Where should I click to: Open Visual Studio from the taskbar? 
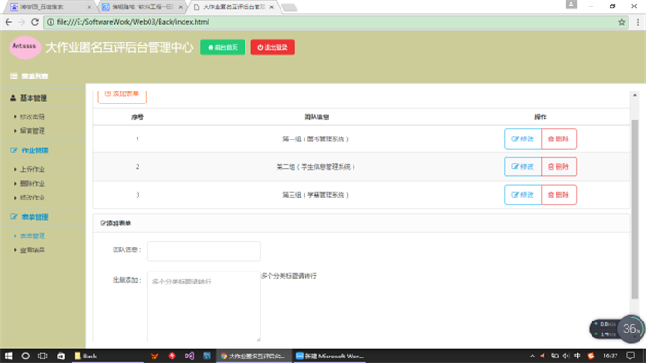pos(189,356)
